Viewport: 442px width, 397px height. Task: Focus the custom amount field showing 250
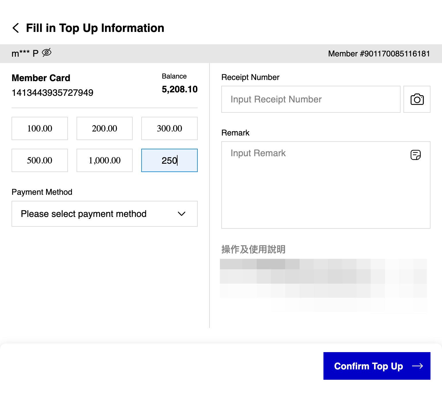pos(169,160)
